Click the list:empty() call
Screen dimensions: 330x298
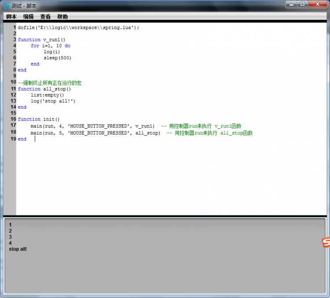click(47, 95)
